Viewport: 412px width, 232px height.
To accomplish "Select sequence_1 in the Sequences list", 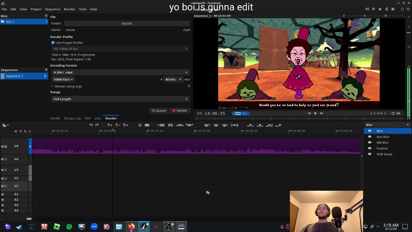I will (24, 76).
